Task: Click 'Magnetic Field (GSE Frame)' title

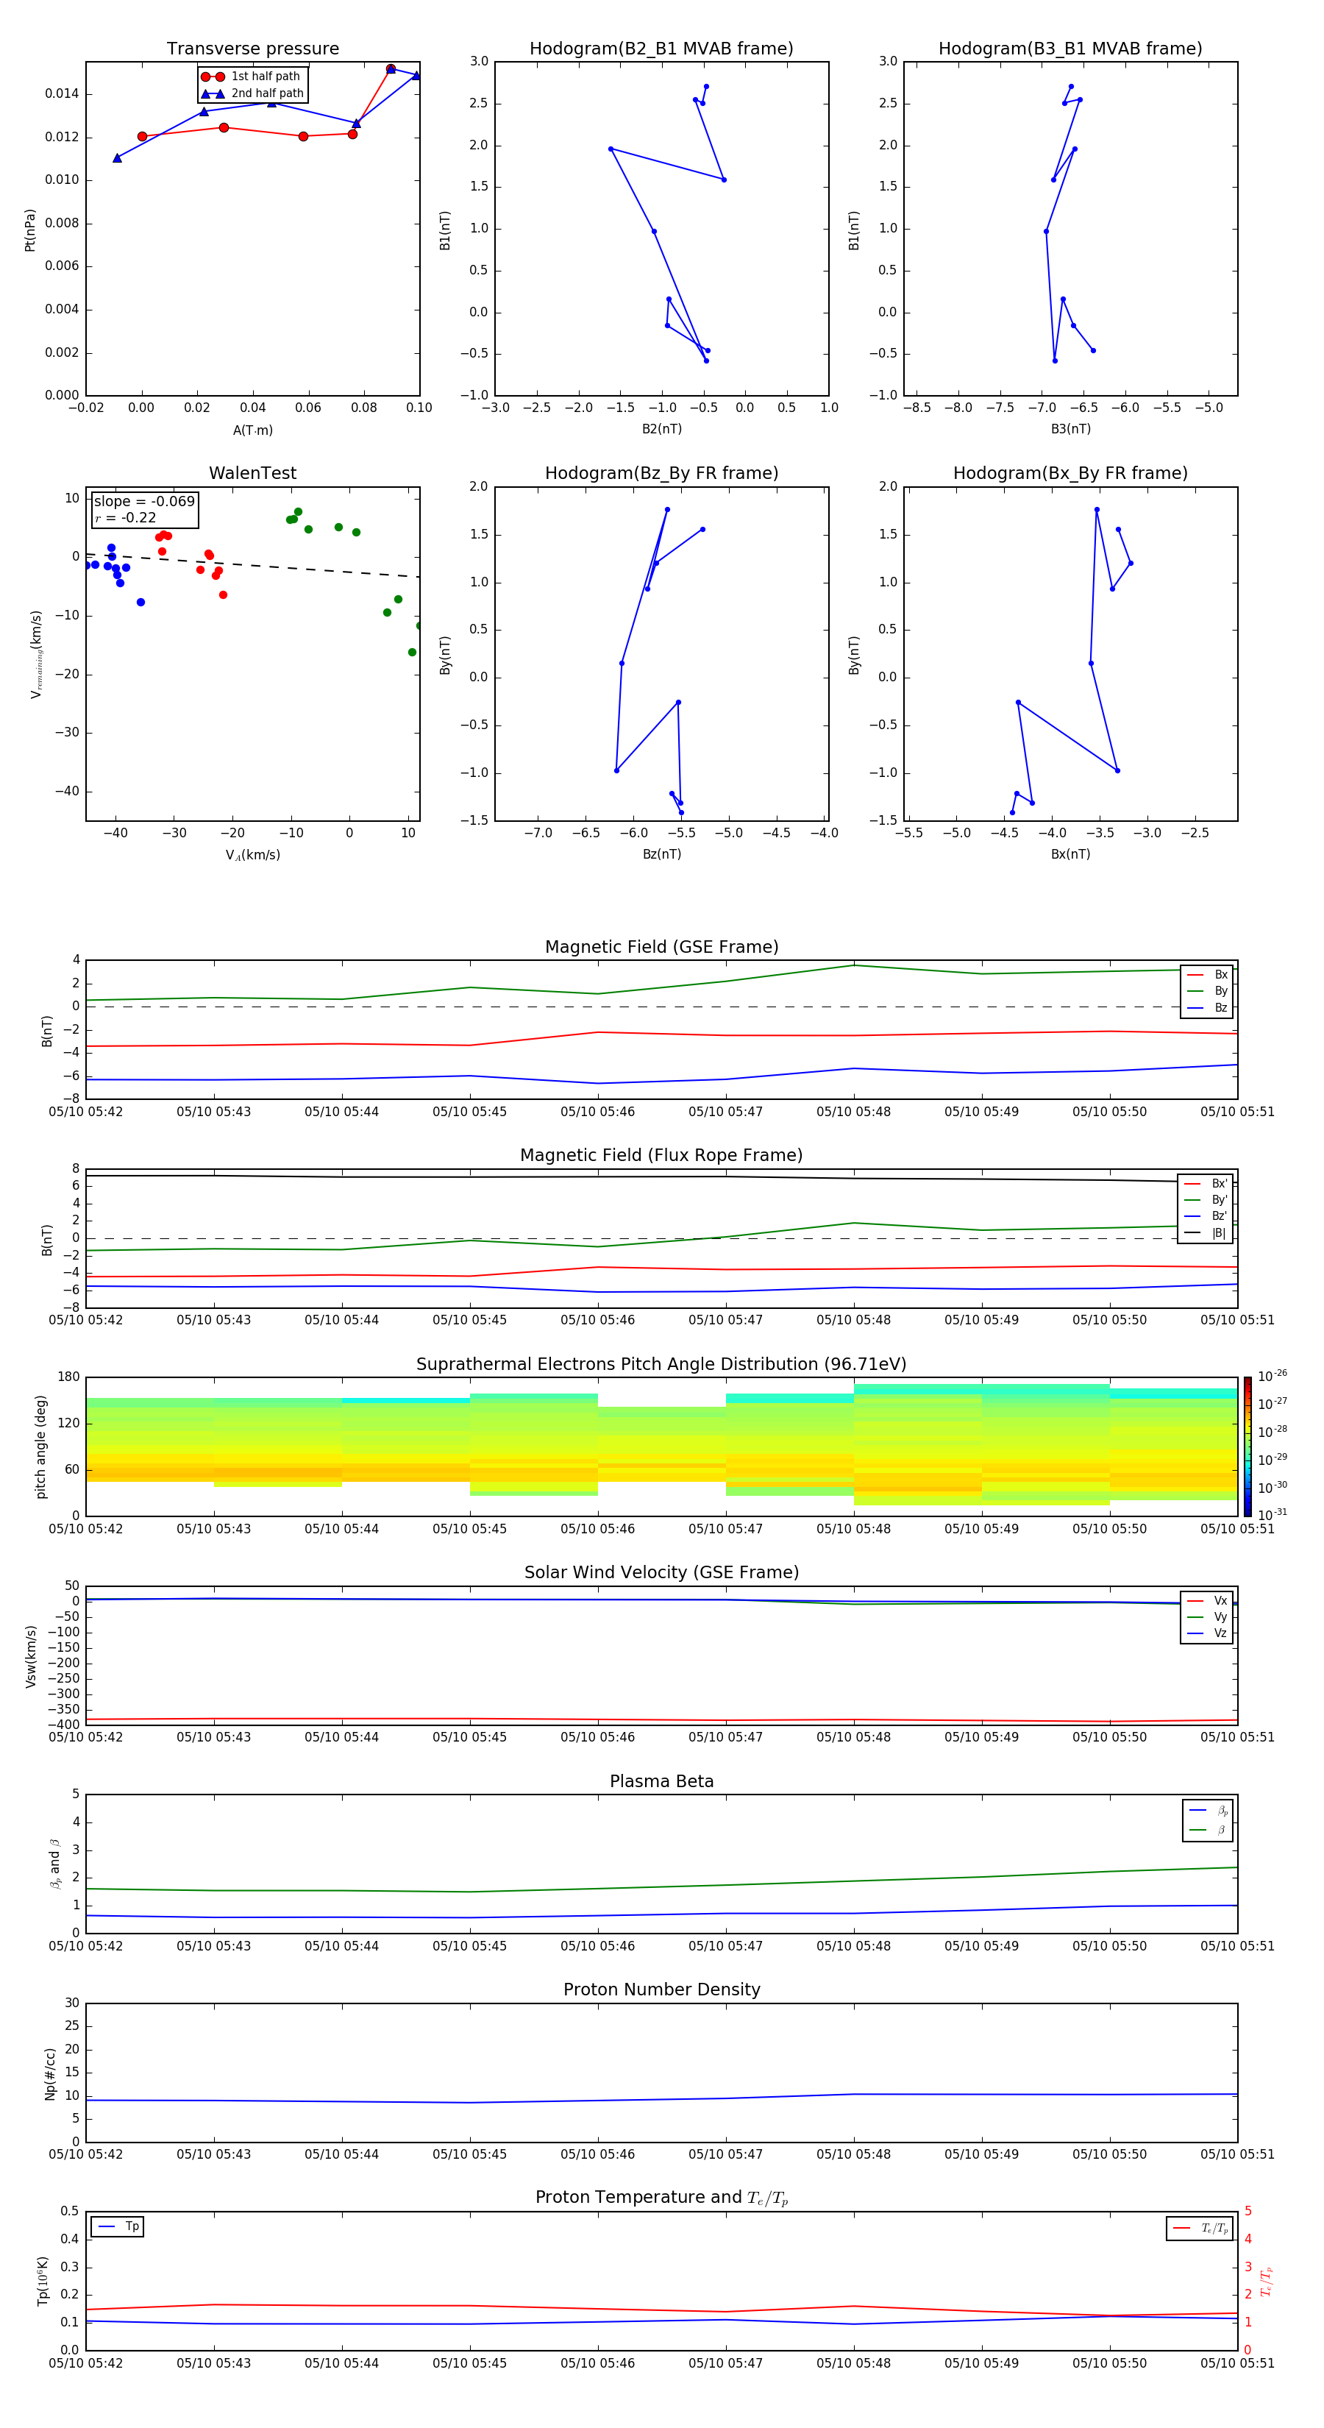Action: coord(661,947)
